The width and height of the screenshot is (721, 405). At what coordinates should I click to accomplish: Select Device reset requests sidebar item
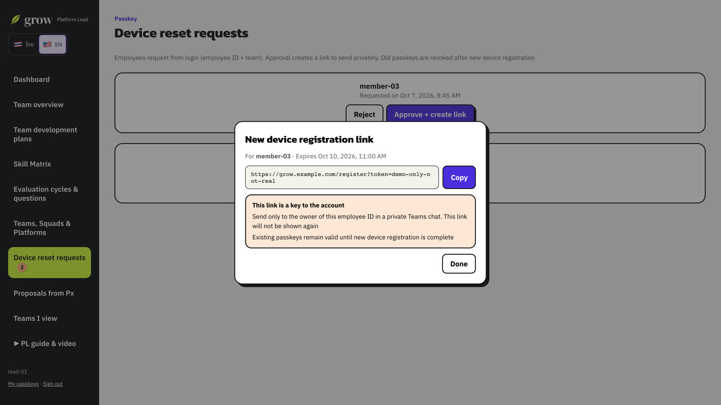click(50, 262)
